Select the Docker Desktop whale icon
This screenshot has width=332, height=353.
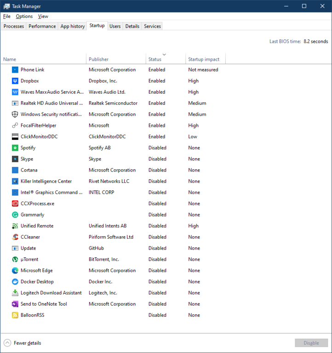point(15,282)
